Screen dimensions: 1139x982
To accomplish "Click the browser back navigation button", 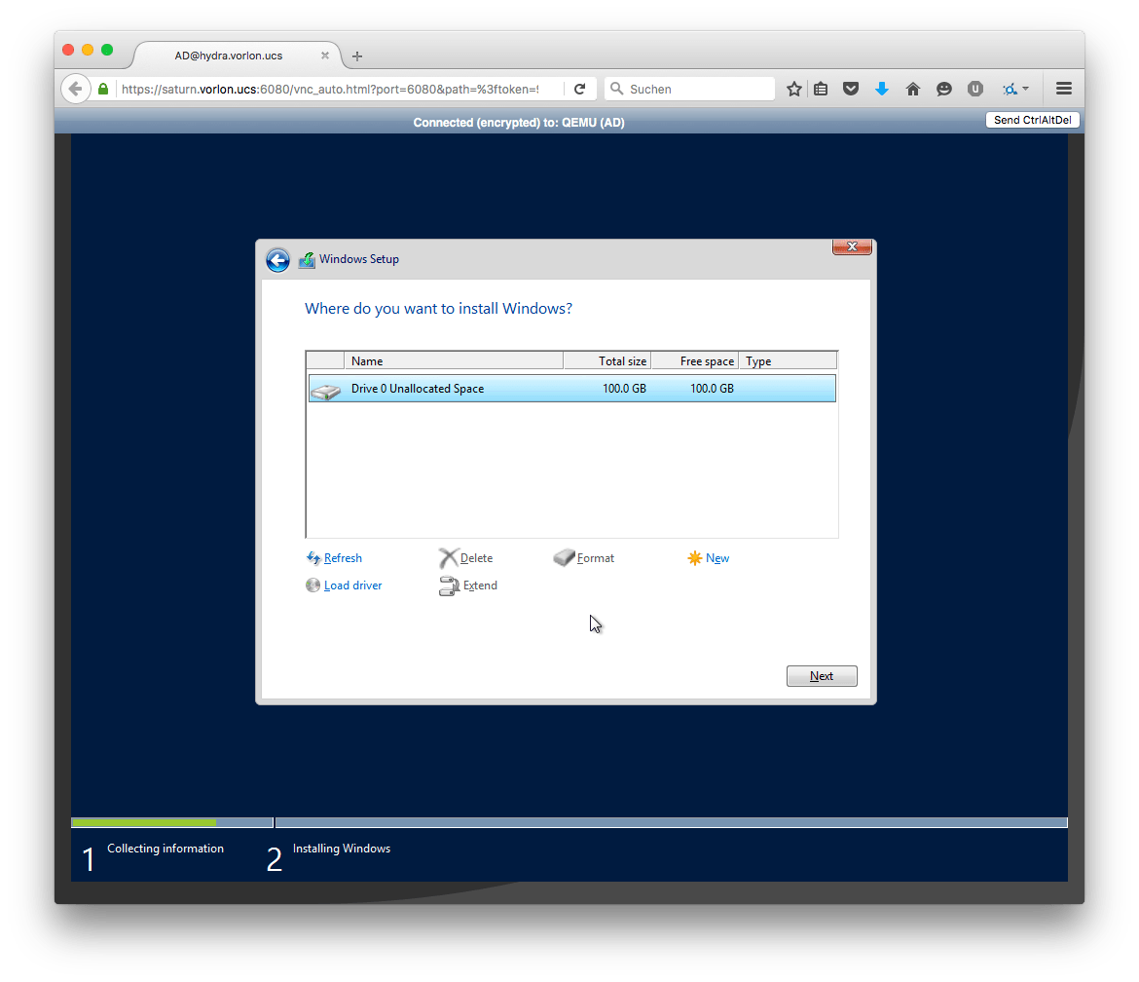I will [x=76, y=89].
